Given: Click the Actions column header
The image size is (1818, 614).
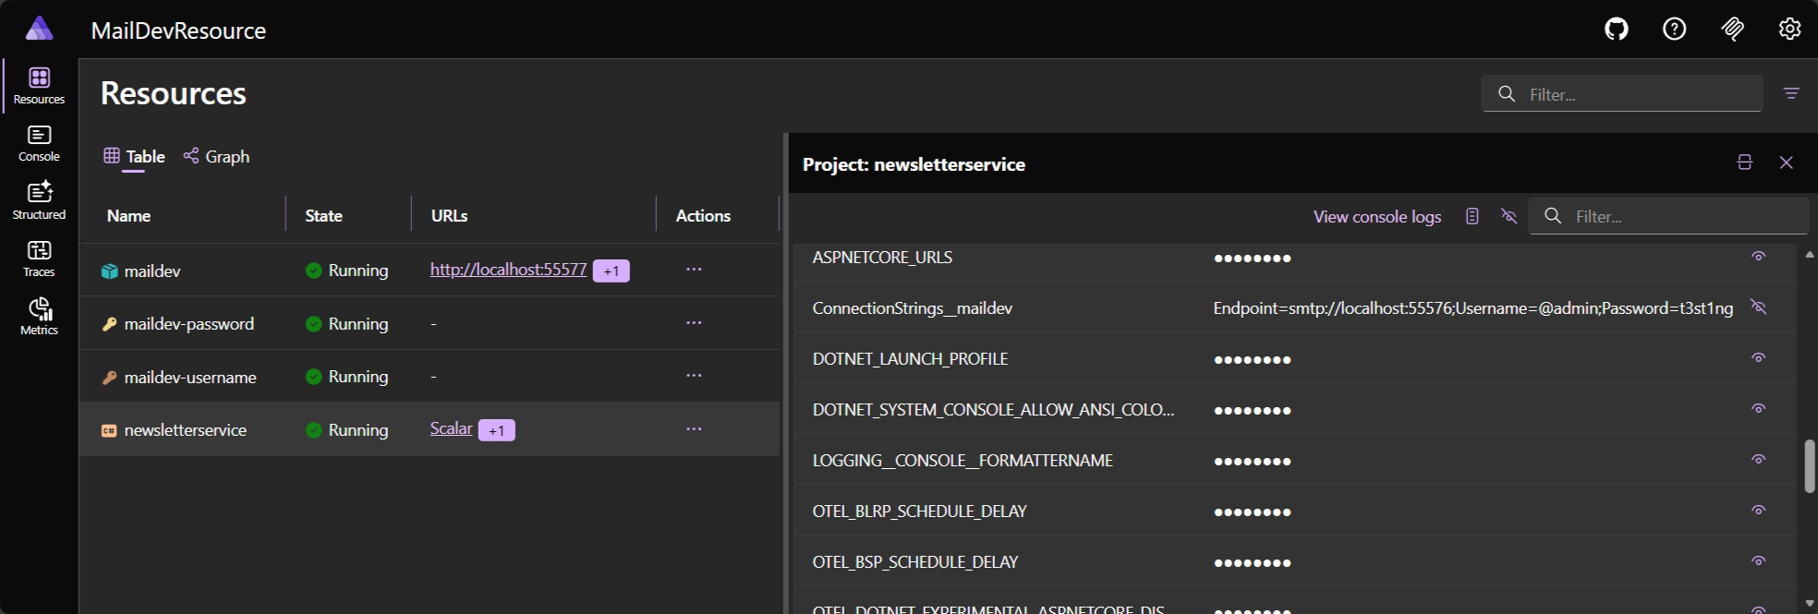Looking at the screenshot, I should click(x=703, y=215).
